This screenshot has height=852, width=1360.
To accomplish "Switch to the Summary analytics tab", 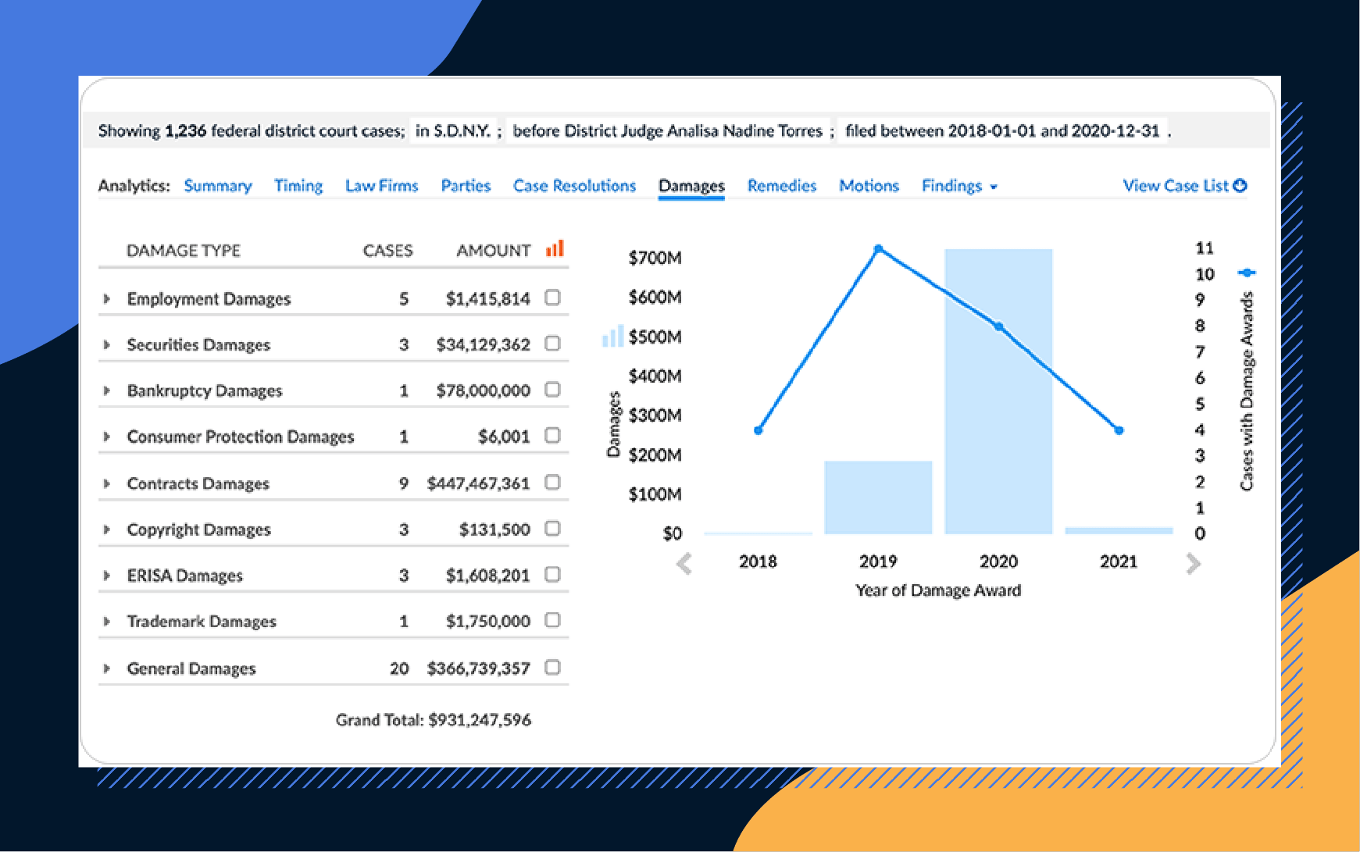I will 218,186.
